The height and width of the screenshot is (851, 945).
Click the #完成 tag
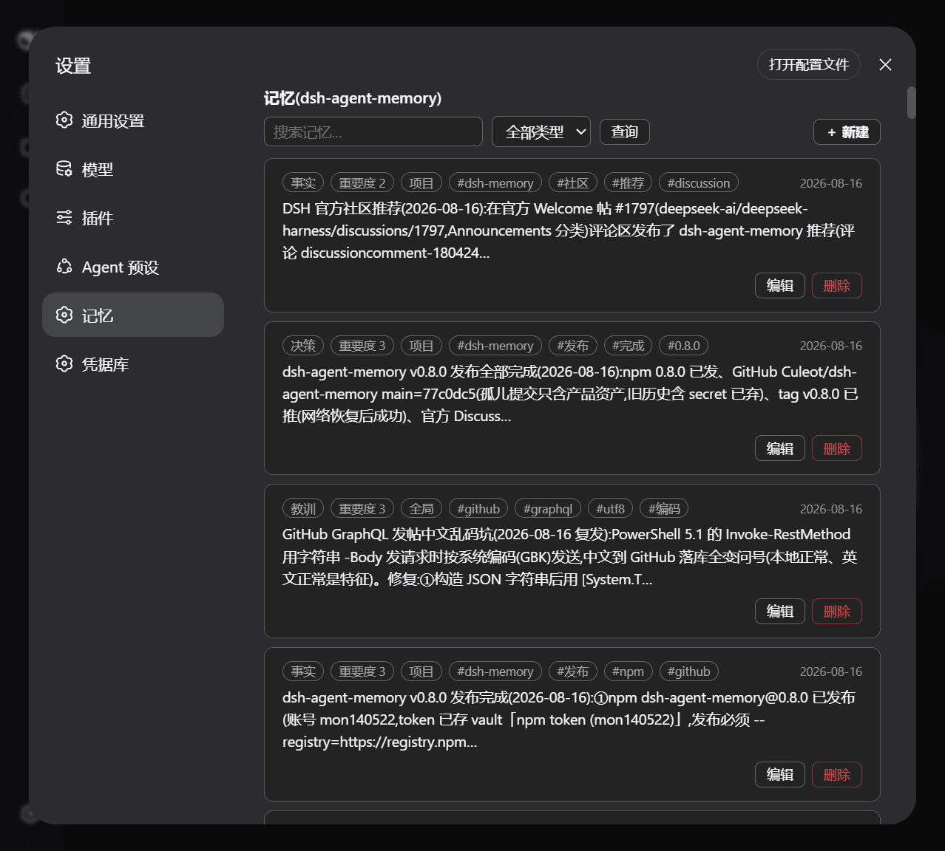pyautogui.click(x=628, y=345)
